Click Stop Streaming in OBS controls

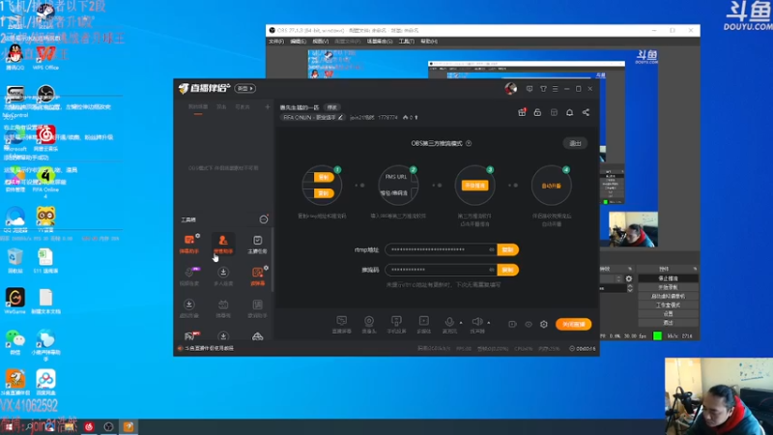point(668,278)
